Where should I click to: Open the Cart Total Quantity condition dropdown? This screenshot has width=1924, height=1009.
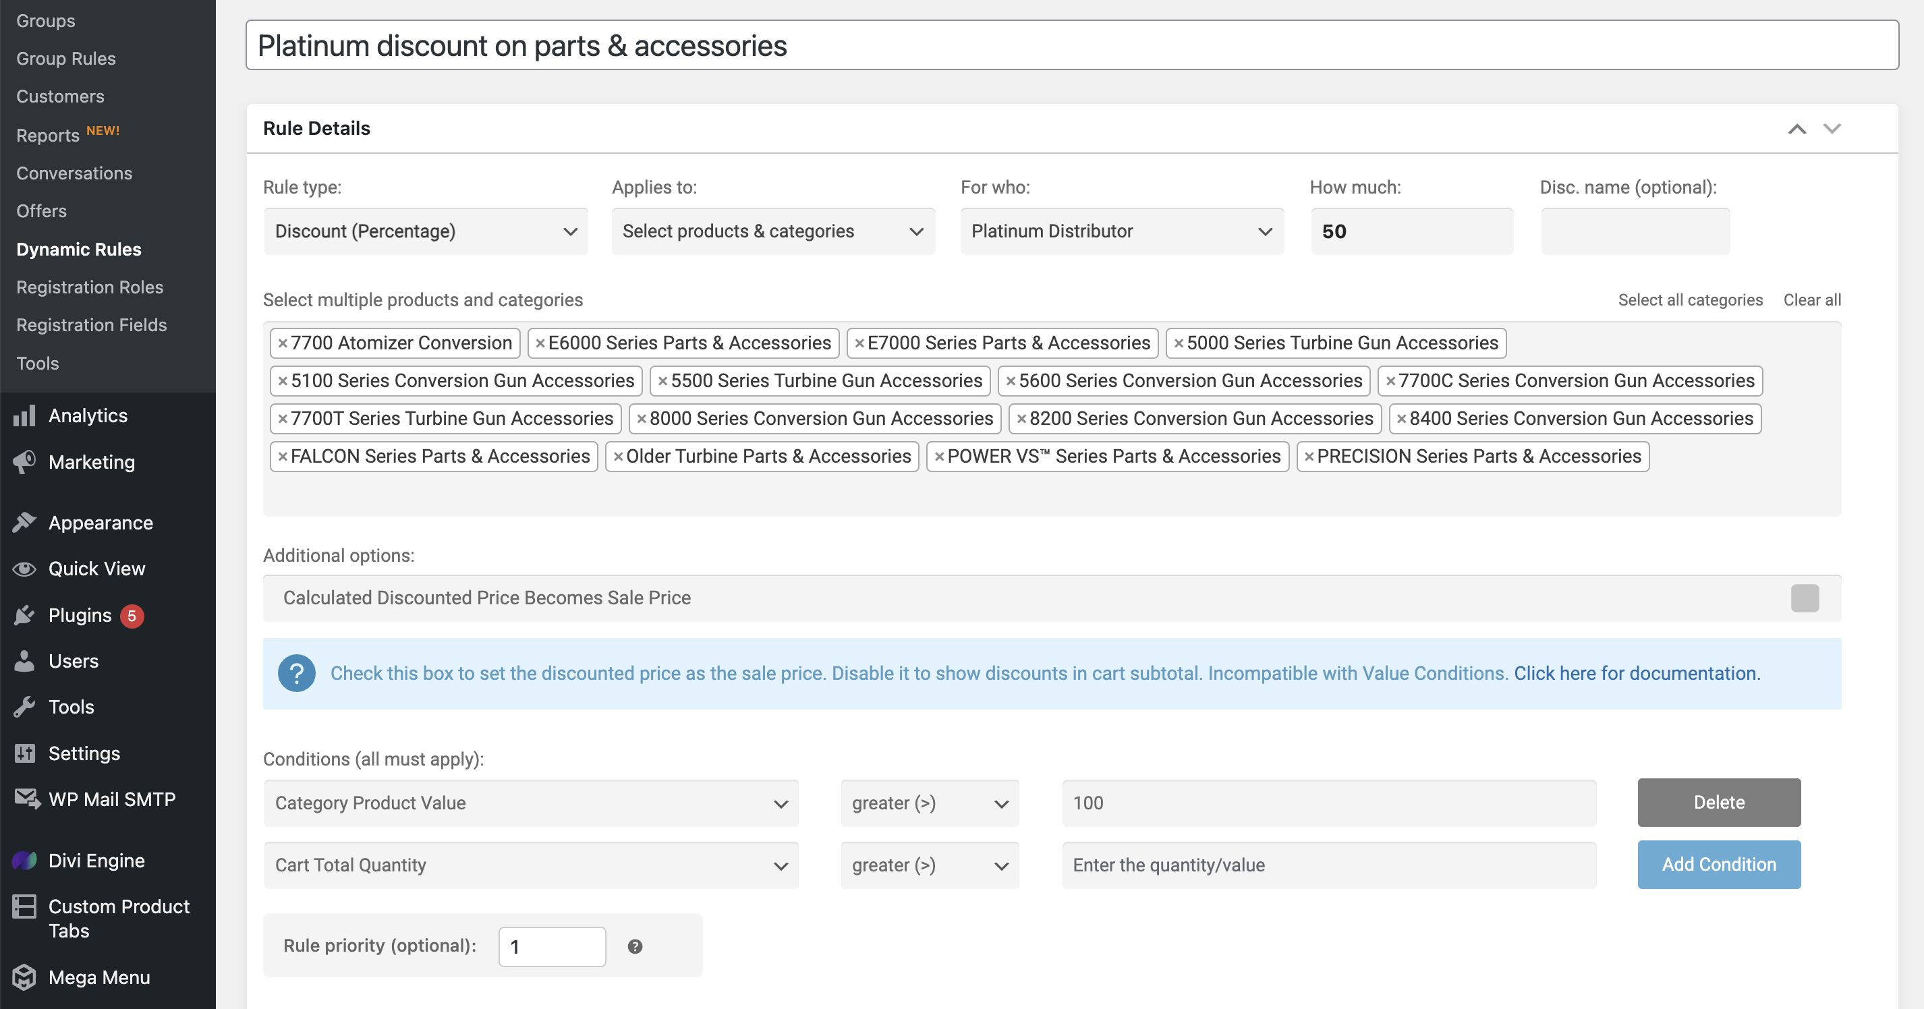(531, 865)
